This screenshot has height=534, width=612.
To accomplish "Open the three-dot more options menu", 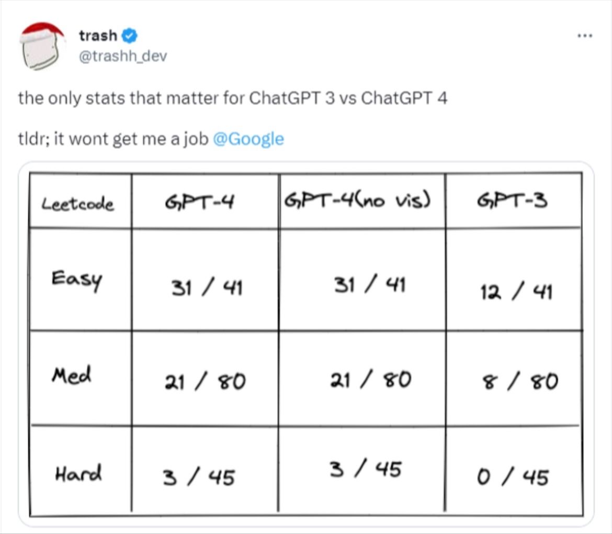I will tap(585, 36).
